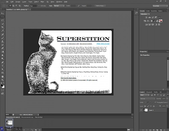Select the Move tool
Screen dimensions: 169x131
2,13
